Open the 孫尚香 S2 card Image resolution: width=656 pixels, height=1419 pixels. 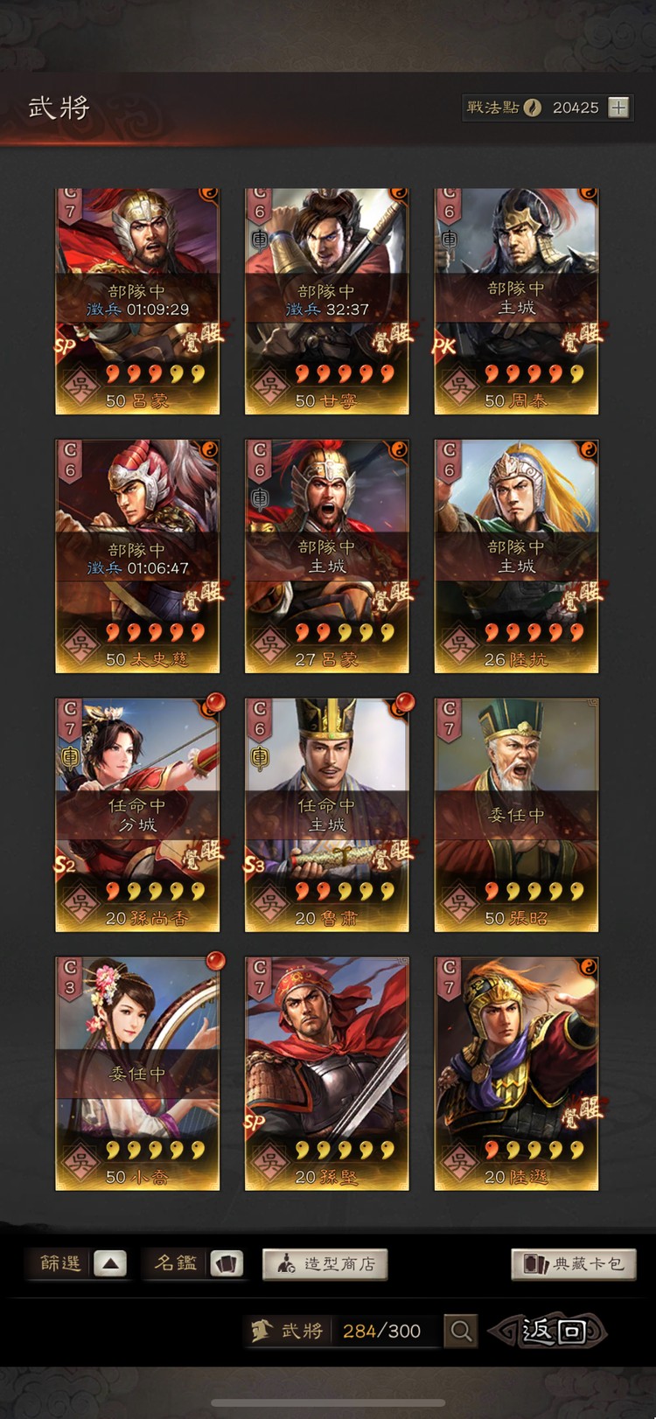click(x=137, y=815)
